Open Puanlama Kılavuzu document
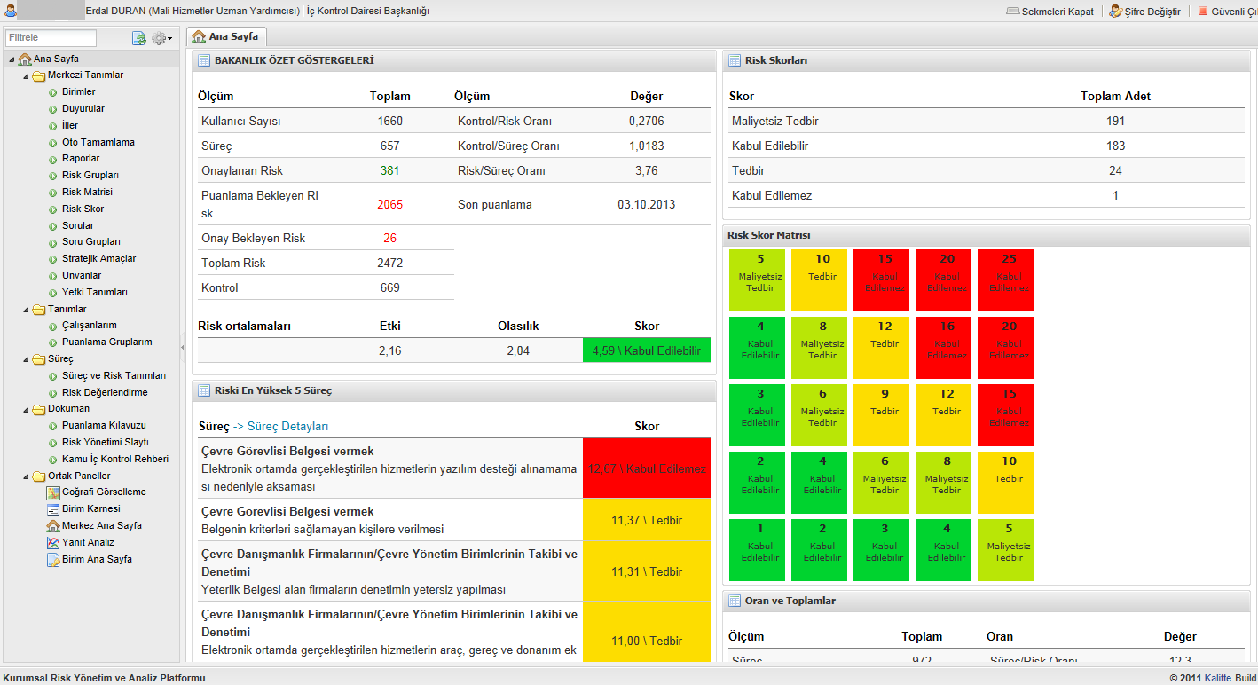 104,425
